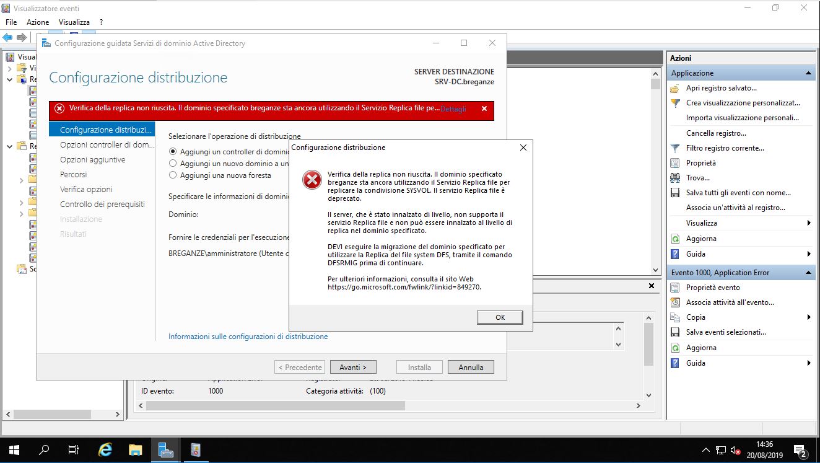Click Aggiorna icon in Applicazione section
This screenshot has height=463, width=820.
click(675, 239)
